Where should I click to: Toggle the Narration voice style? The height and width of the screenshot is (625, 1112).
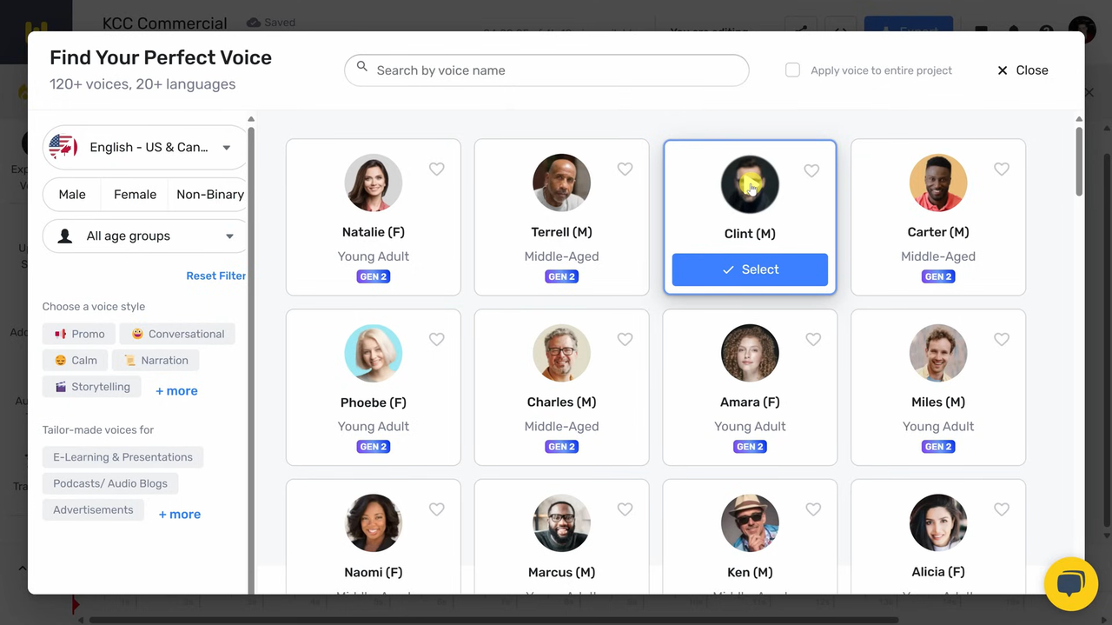156,360
